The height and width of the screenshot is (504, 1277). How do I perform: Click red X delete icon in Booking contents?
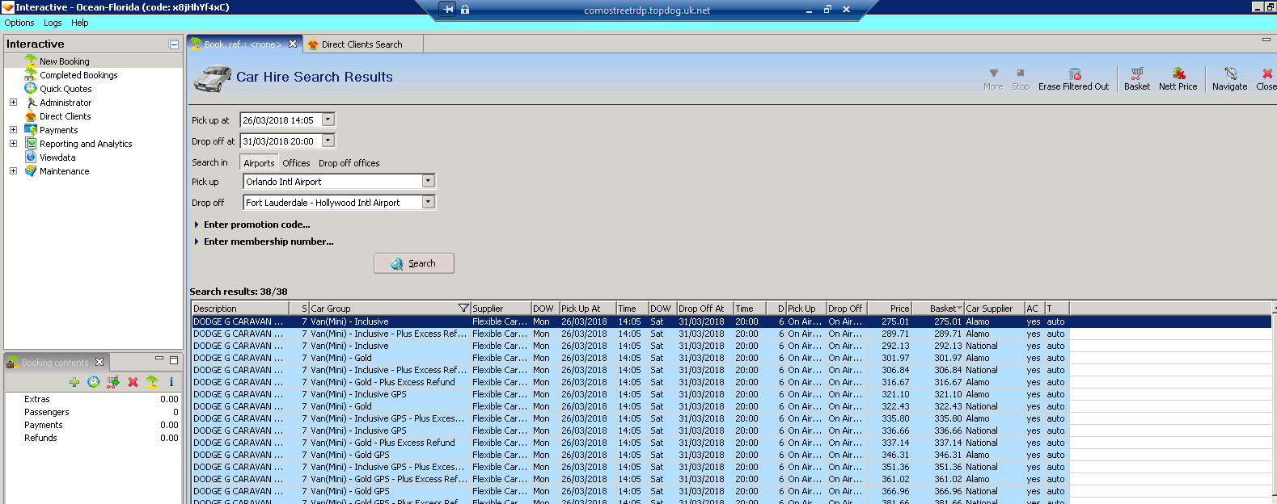(133, 382)
